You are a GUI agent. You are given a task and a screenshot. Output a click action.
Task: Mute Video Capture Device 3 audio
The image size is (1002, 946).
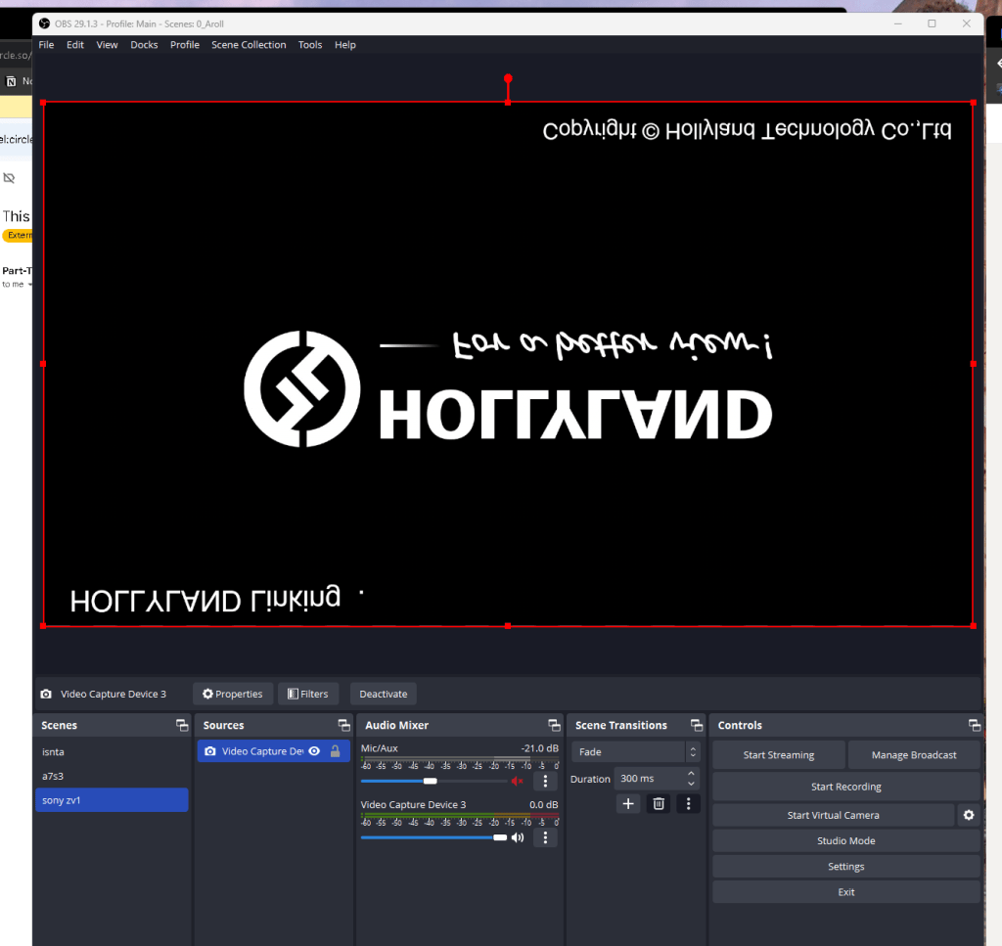[518, 837]
